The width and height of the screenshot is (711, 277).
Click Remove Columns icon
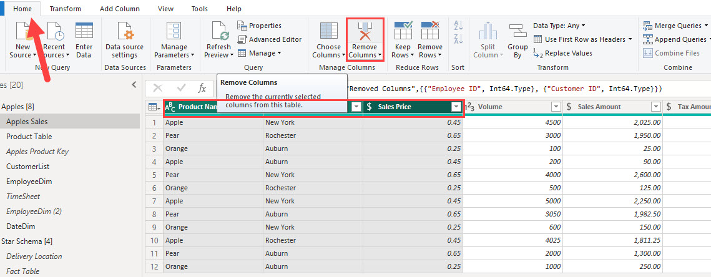tap(365, 31)
